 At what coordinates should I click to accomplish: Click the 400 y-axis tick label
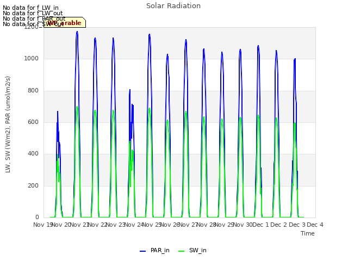click(x=33, y=153)
